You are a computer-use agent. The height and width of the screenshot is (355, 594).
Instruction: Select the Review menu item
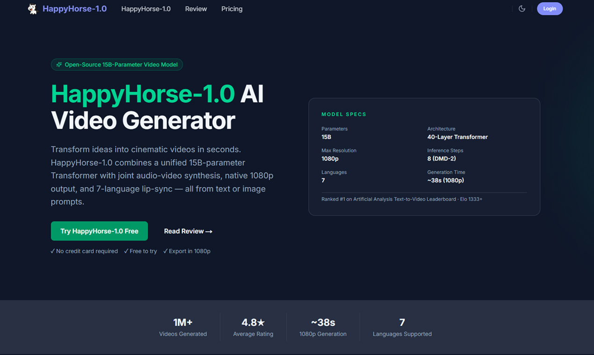pos(196,8)
